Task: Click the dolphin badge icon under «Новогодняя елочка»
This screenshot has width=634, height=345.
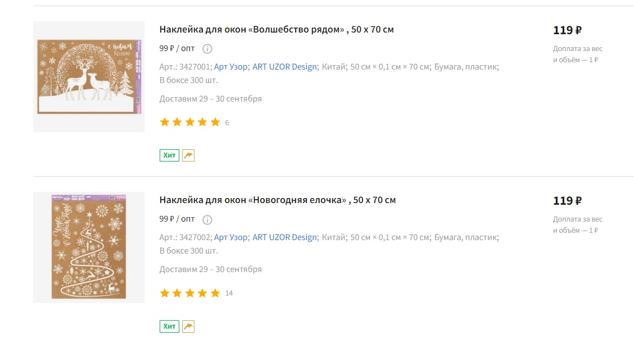Action: 188,326
